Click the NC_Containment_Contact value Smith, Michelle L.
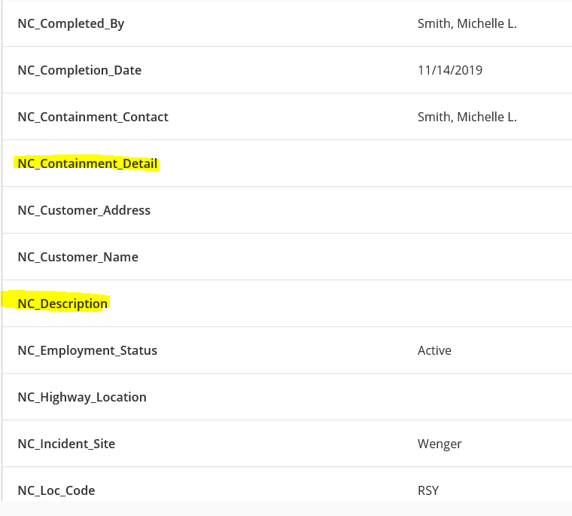572x516 pixels. click(467, 117)
